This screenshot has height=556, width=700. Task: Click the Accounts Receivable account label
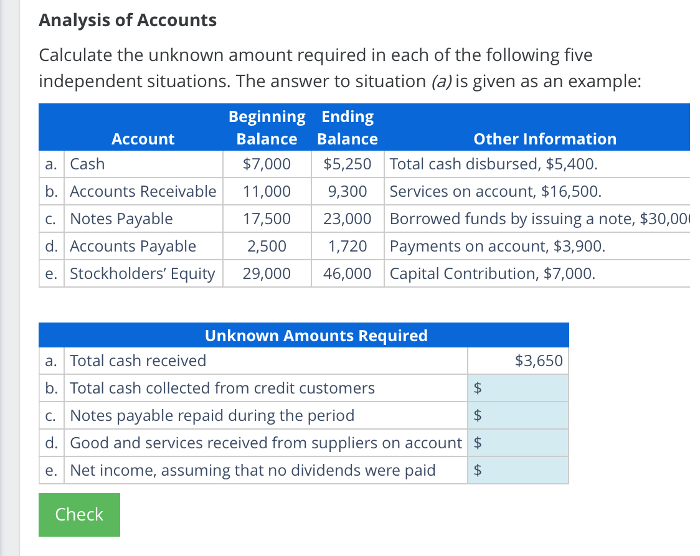pyautogui.click(x=141, y=191)
